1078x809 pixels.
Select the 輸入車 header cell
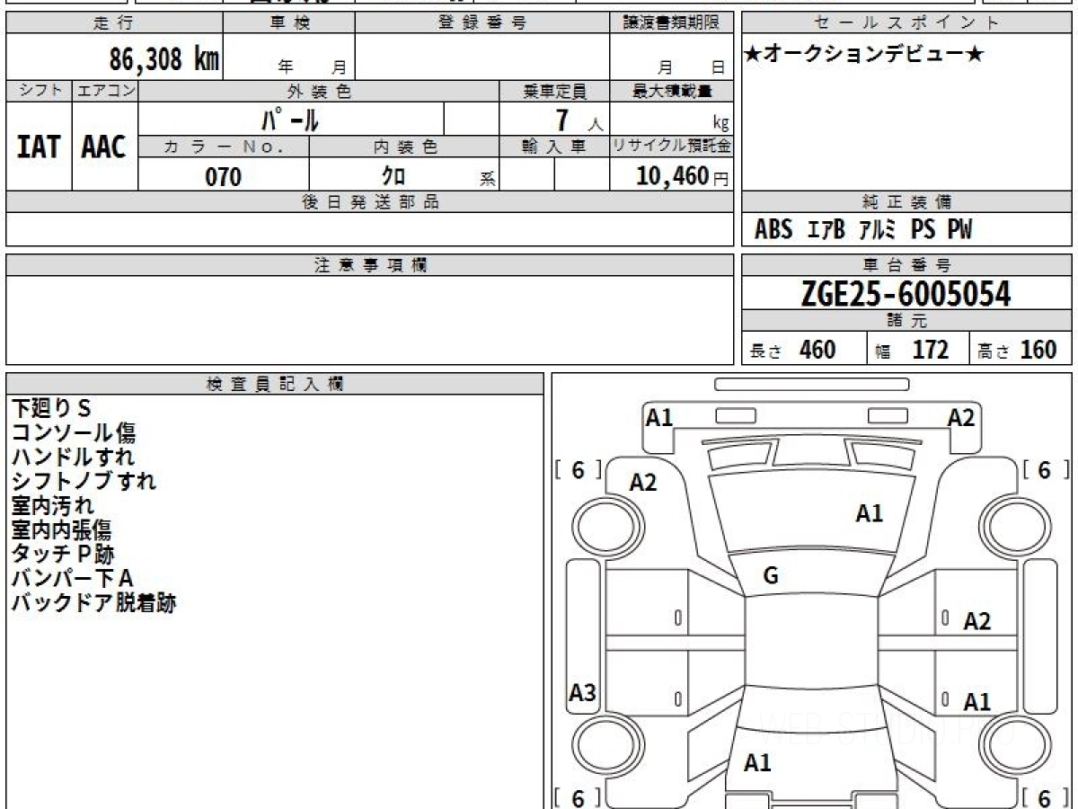tap(554, 147)
